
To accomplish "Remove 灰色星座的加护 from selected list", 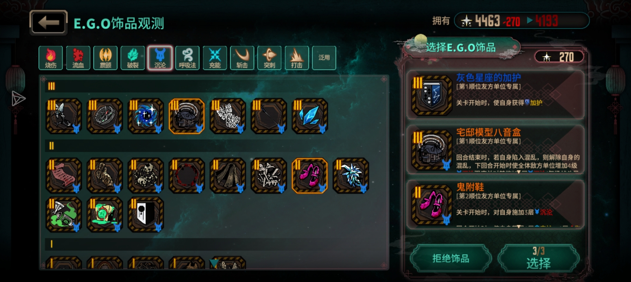I will coord(495,95).
